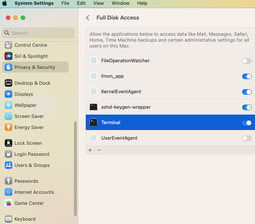Turn off Terminal full disk access switch
Image resolution: width=255 pixels, height=224 pixels.
pyautogui.click(x=246, y=123)
